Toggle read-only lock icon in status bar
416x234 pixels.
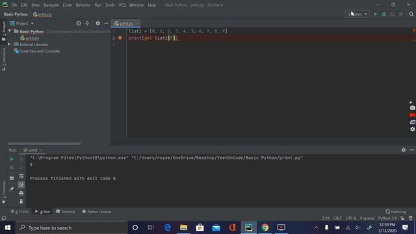pos(403,218)
